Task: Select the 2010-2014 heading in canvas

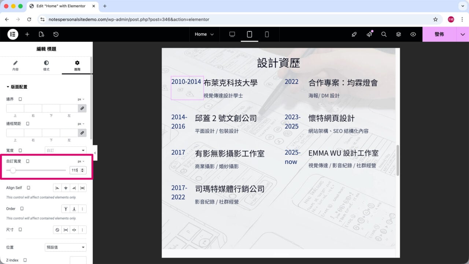Action: (x=186, y=81)
